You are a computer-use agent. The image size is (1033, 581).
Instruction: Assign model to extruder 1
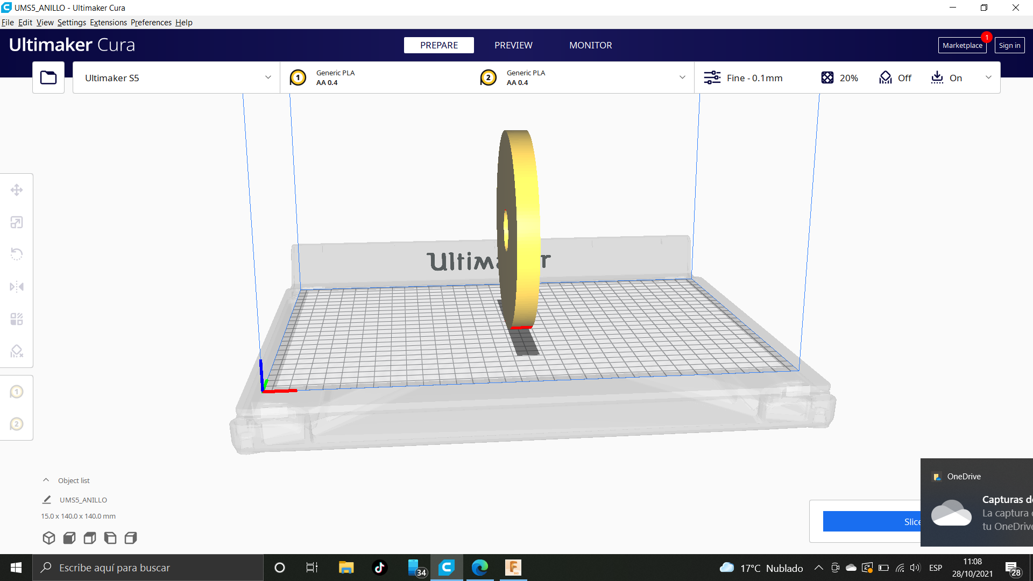[17, 392]
